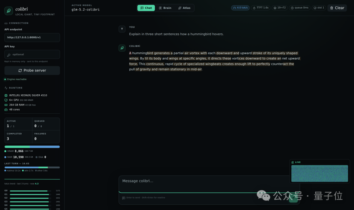Image resolution: width=354 pixels, height=210 pixels.
Task: Click the COMPLETED count cell
Action: 18,137
